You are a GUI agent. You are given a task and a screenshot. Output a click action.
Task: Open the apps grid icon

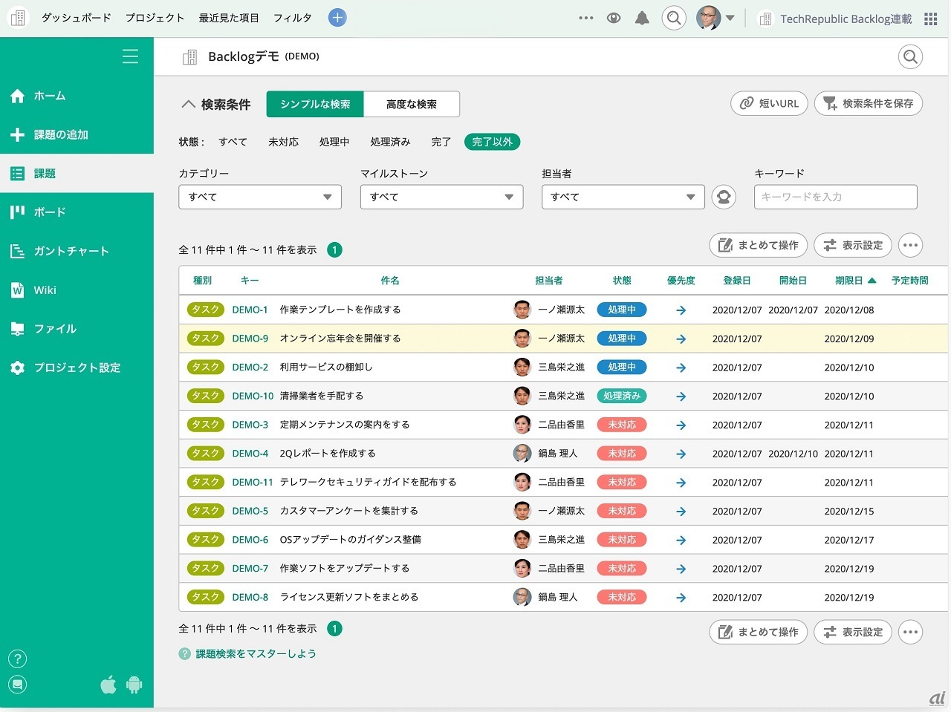(x=930, y=19)
